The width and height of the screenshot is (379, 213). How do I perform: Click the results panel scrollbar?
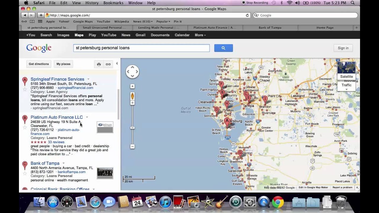pos(118,104)
